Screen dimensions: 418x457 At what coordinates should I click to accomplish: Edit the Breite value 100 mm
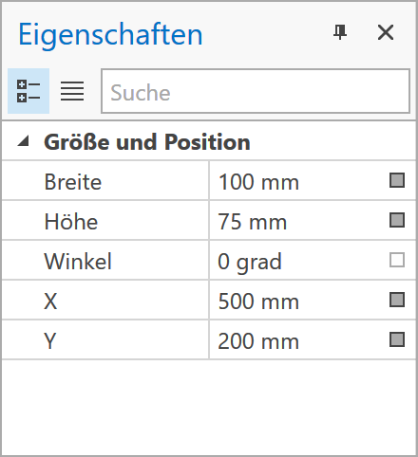[x=297, y=180]
